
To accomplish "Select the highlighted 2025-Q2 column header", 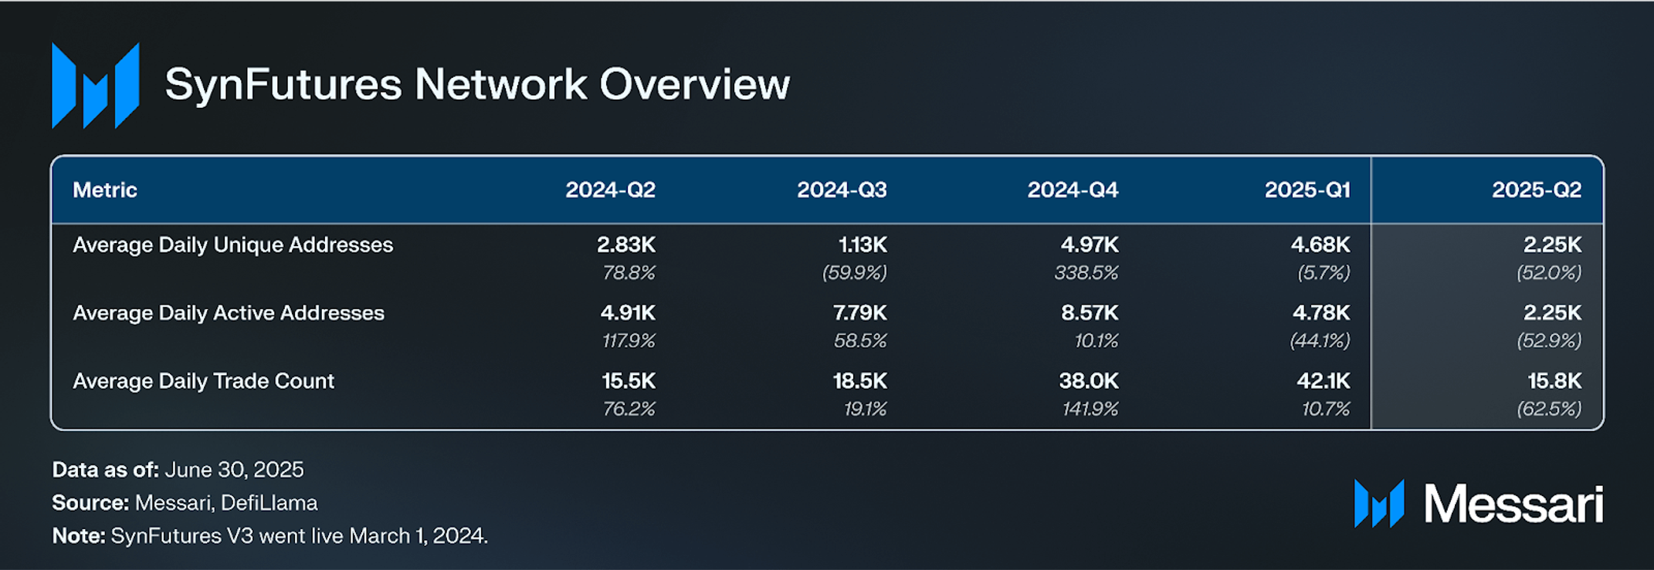I will pos(1537,190).
